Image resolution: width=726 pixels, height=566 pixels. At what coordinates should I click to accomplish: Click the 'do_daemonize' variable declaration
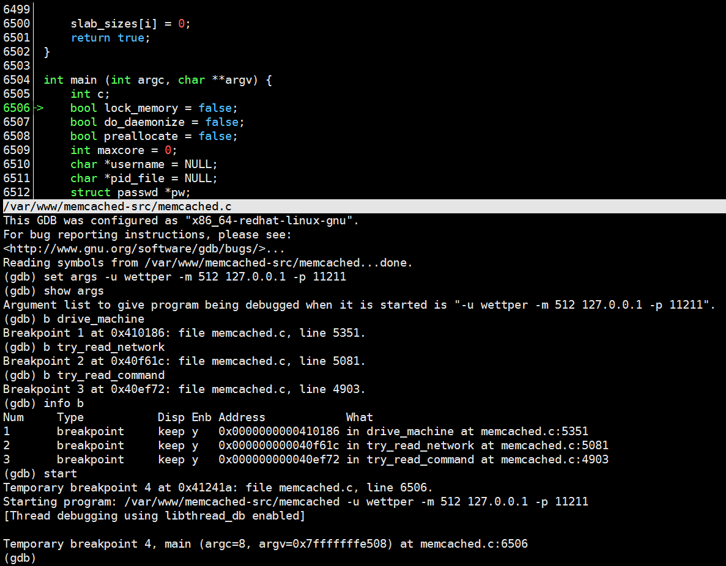click(x=144, y=122)
